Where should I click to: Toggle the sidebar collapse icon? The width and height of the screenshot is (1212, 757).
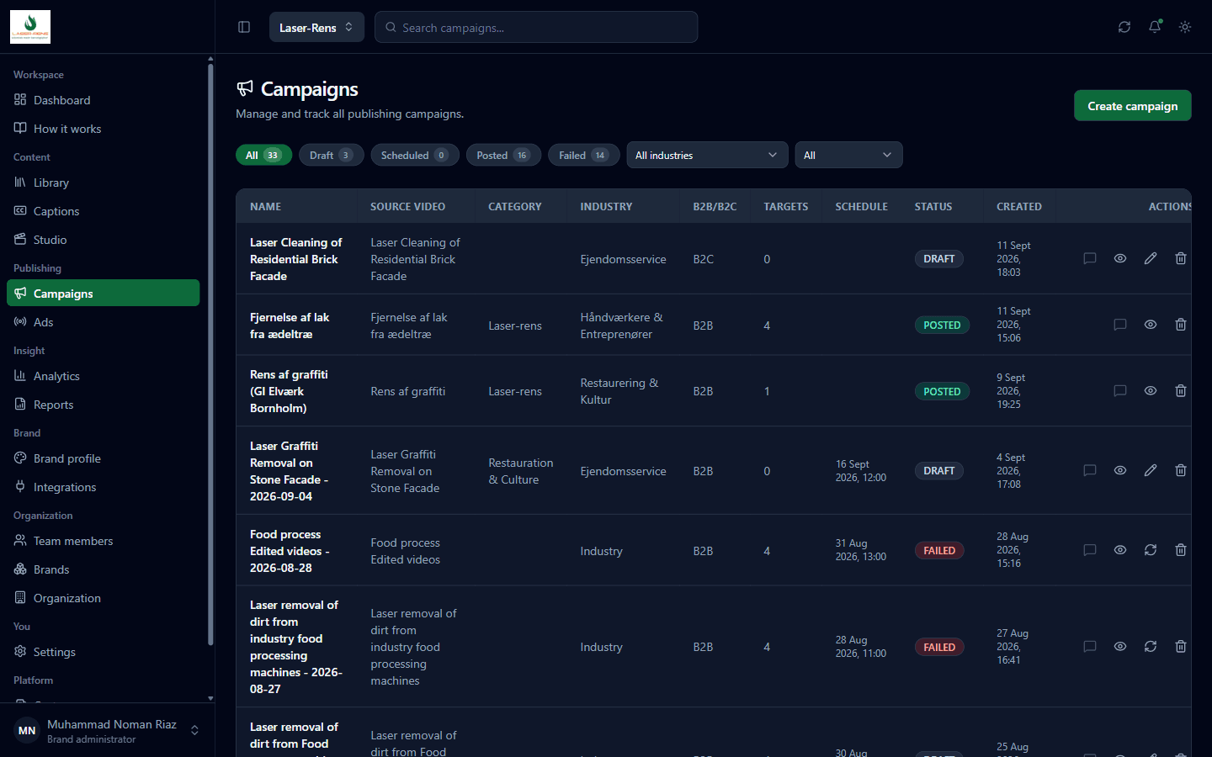[x=244, y=27]
